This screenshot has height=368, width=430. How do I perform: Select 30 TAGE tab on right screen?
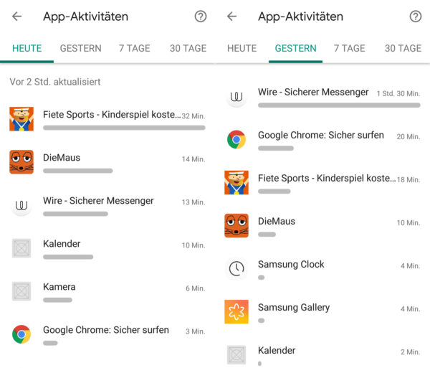click(403, 48)
